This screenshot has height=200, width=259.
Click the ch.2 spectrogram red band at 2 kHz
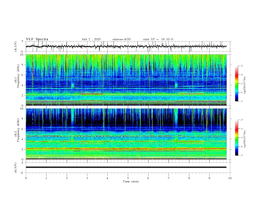(126, 149)
